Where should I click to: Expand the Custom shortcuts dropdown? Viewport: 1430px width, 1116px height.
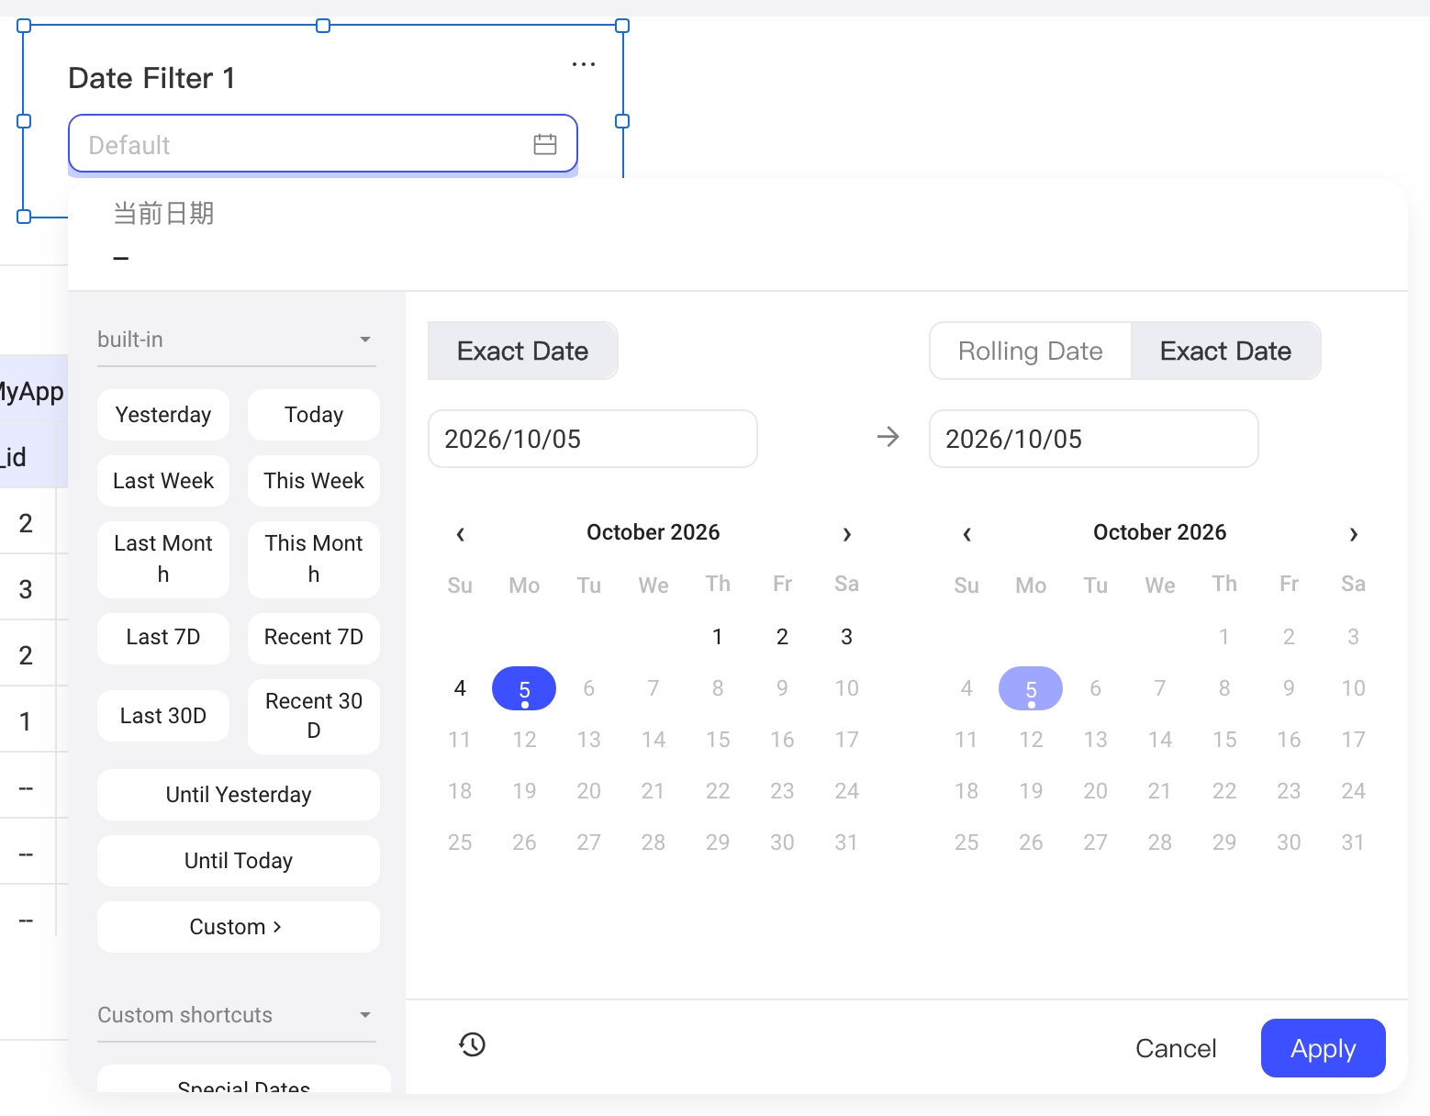pos(237,1015)
